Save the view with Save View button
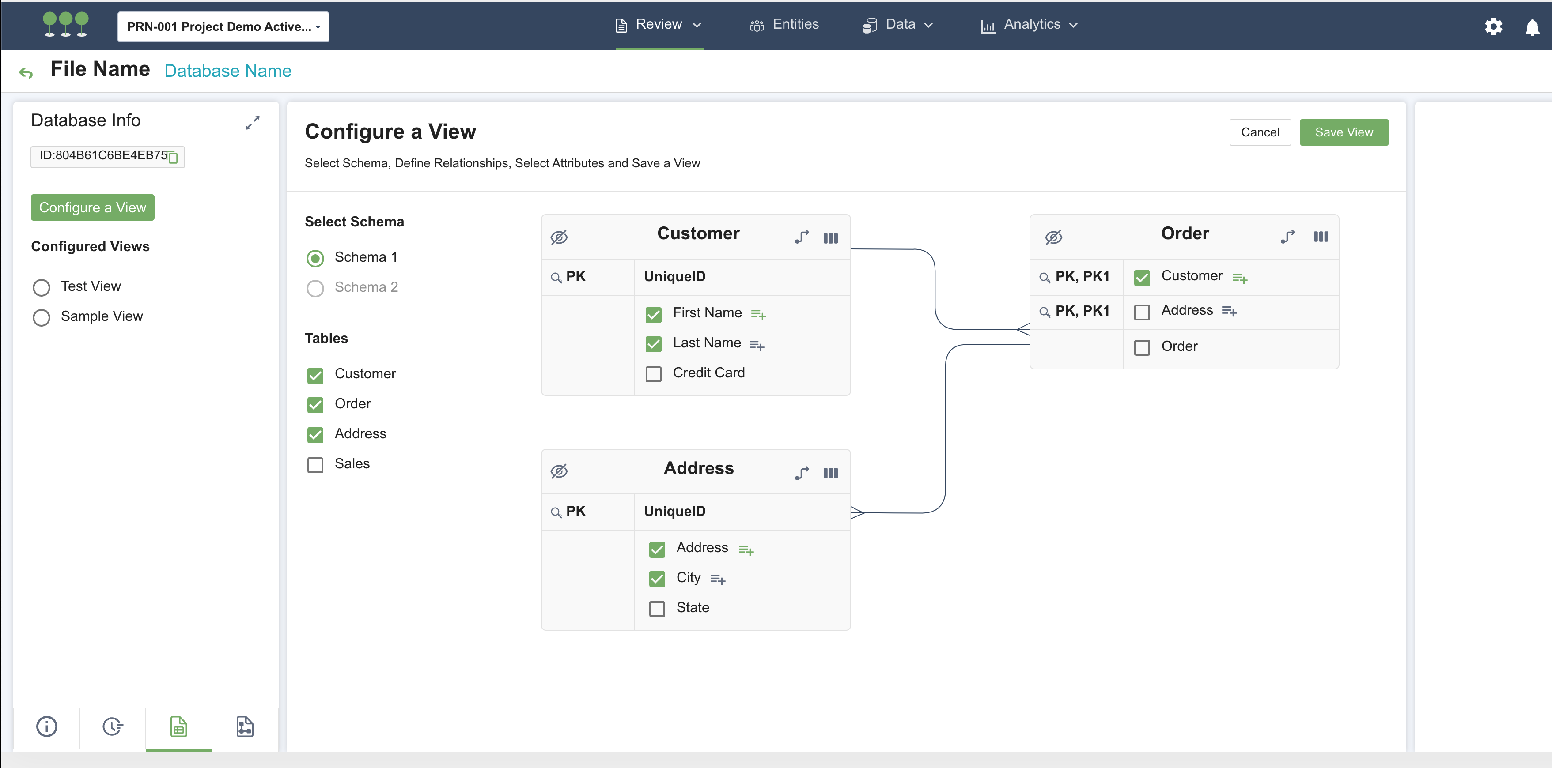Image resolution: width=1552 pixels, height=768 pixels. pyautogui.click(x=1344, y=132)
